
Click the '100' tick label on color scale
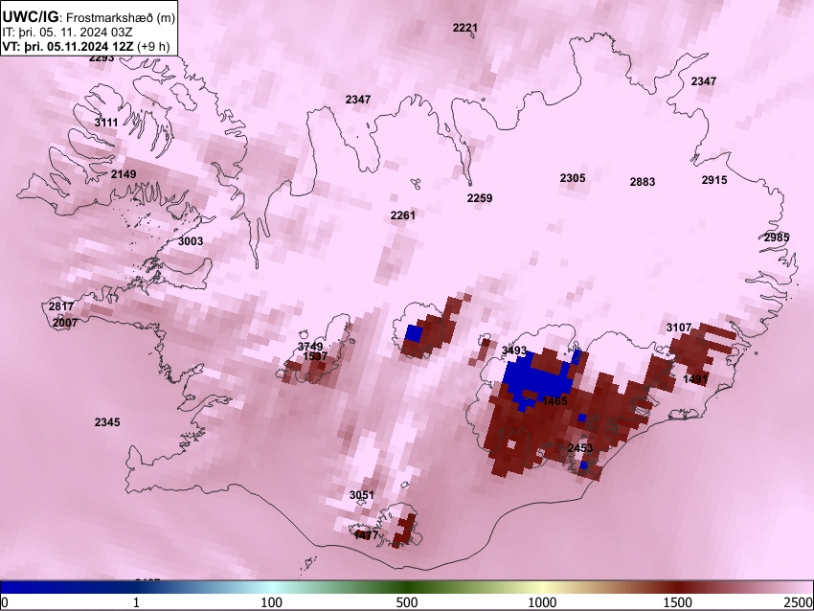[272, 602]
